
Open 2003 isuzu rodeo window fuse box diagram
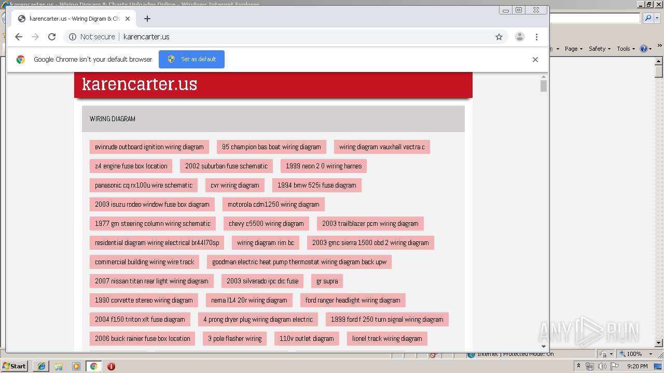pos(152,205)
